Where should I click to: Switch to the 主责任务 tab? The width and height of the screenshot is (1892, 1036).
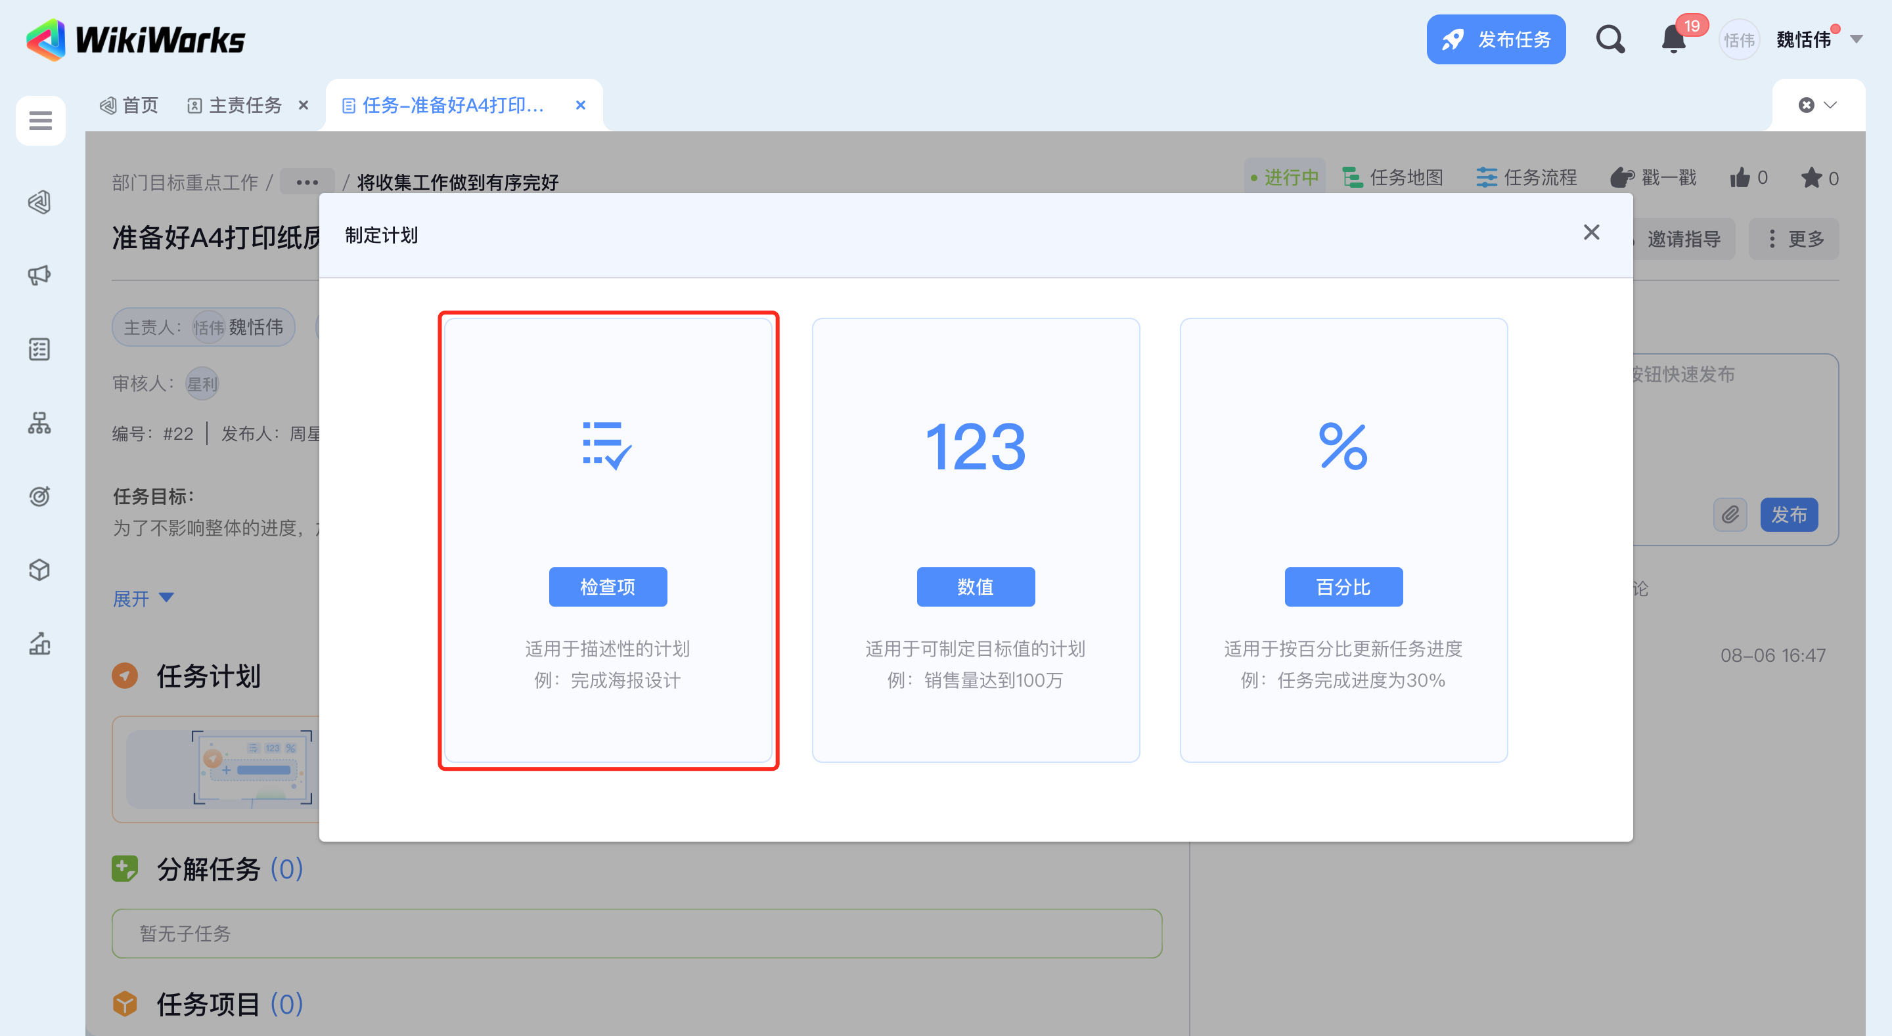tap(244, 105)
